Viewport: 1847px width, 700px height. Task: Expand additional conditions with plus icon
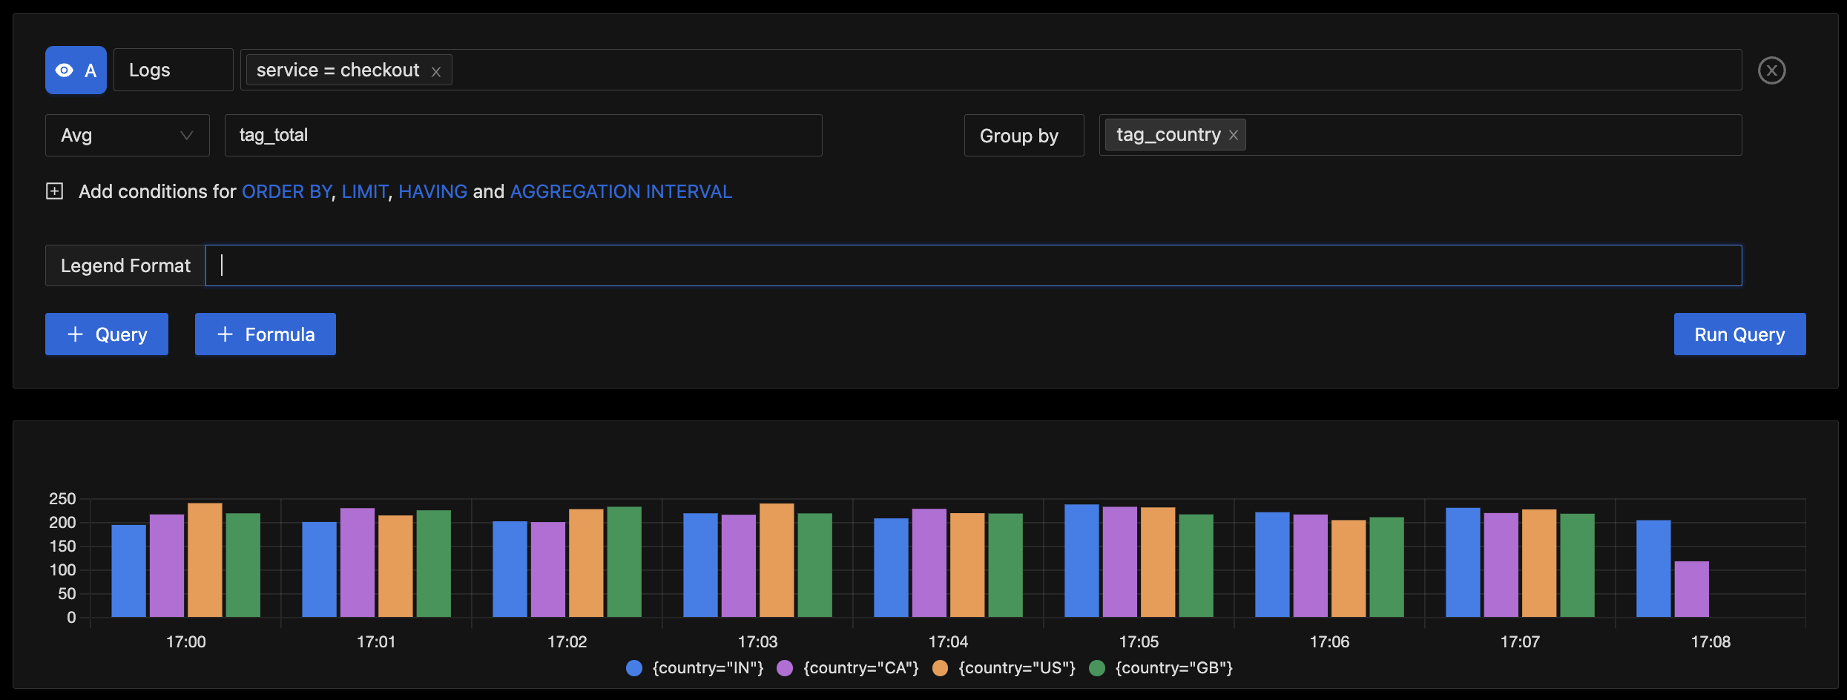click(55, 191)
